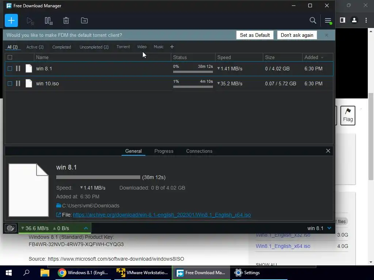Sort the list by the Status column
Image resolution: width=374 pixels, height=280 pixels.
(x=193, y=57)
